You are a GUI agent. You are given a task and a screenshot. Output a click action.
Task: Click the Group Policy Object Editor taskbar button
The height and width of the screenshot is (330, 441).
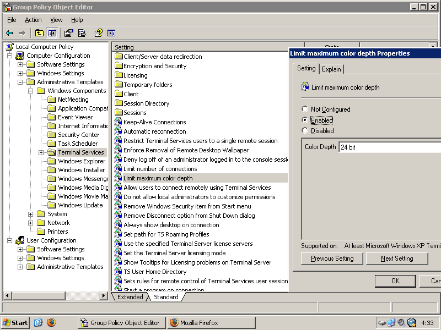tap(121, 323)
